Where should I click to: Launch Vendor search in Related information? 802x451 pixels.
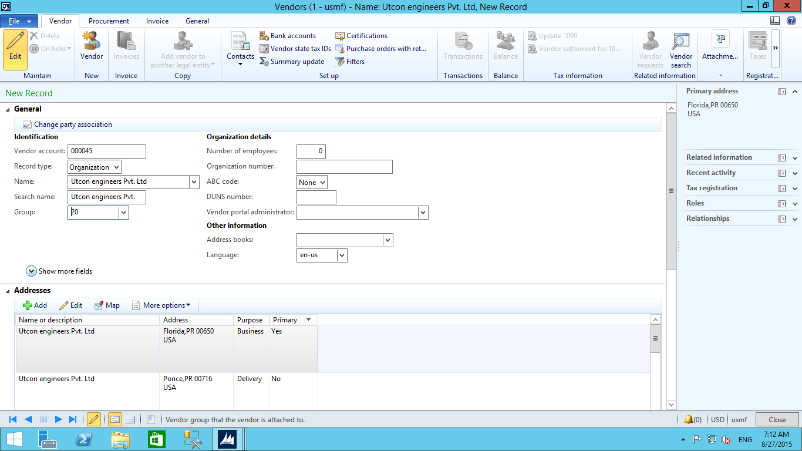681,49
